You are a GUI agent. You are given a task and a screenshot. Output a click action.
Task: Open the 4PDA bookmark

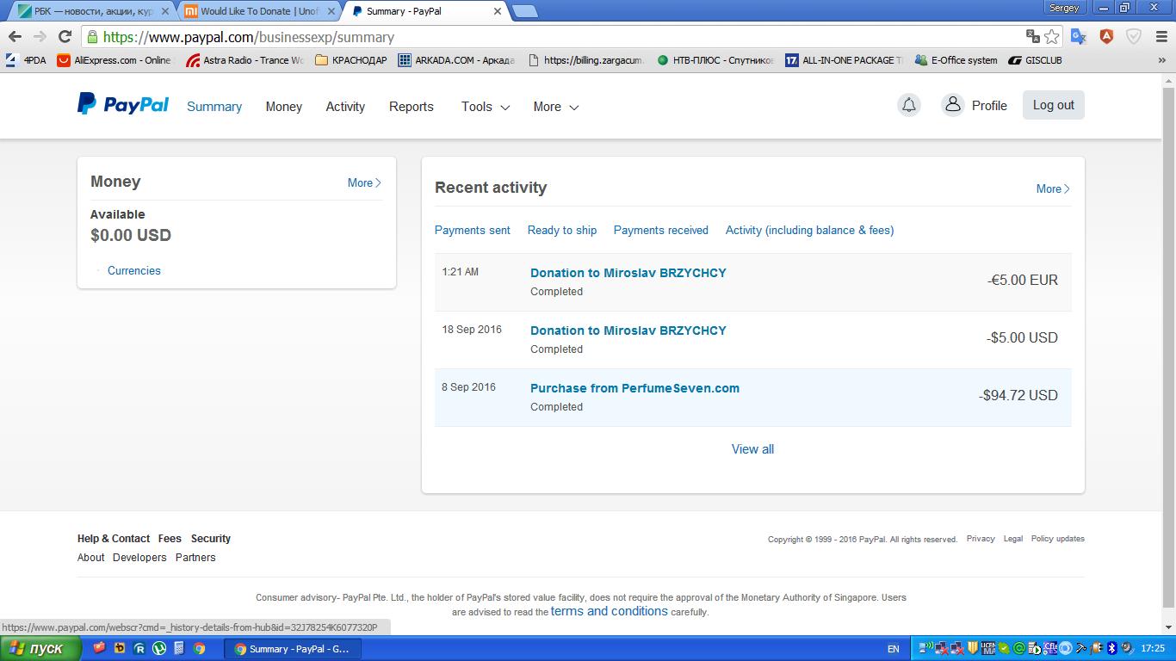click(x=26, y=60)
